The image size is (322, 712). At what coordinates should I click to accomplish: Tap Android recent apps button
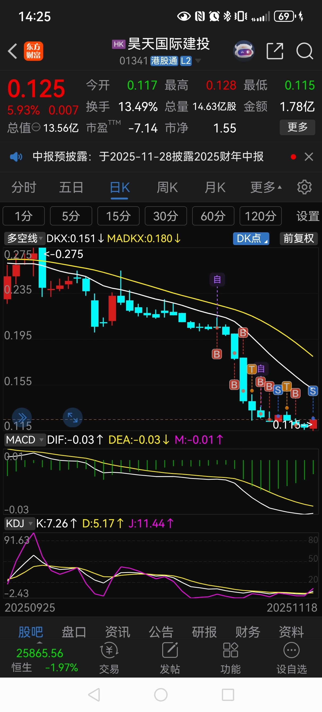pos(228,695)
